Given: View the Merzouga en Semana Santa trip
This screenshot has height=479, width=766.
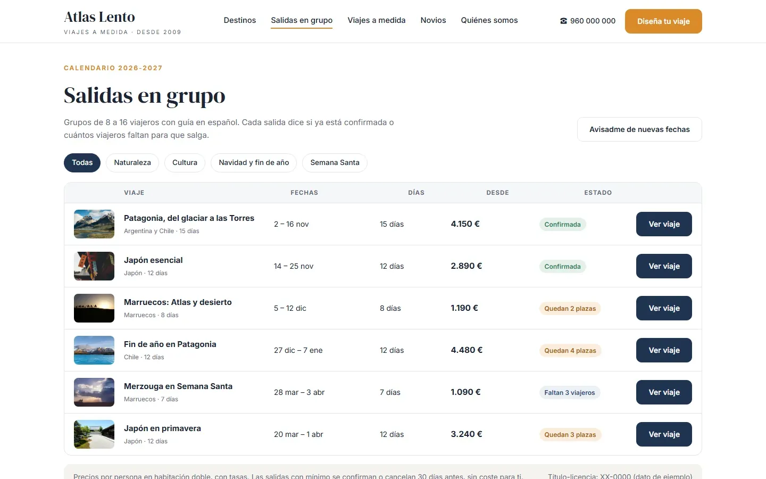Looking at the screenshot, I should pyautogui.click(x=664, y=392).
